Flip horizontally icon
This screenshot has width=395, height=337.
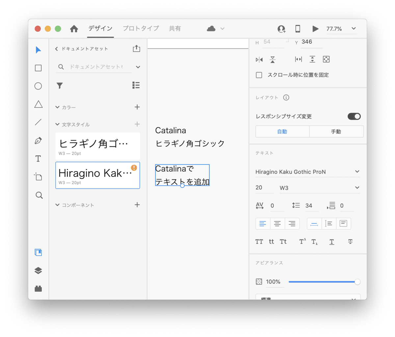pyautogui.click(x=259, y=60)
